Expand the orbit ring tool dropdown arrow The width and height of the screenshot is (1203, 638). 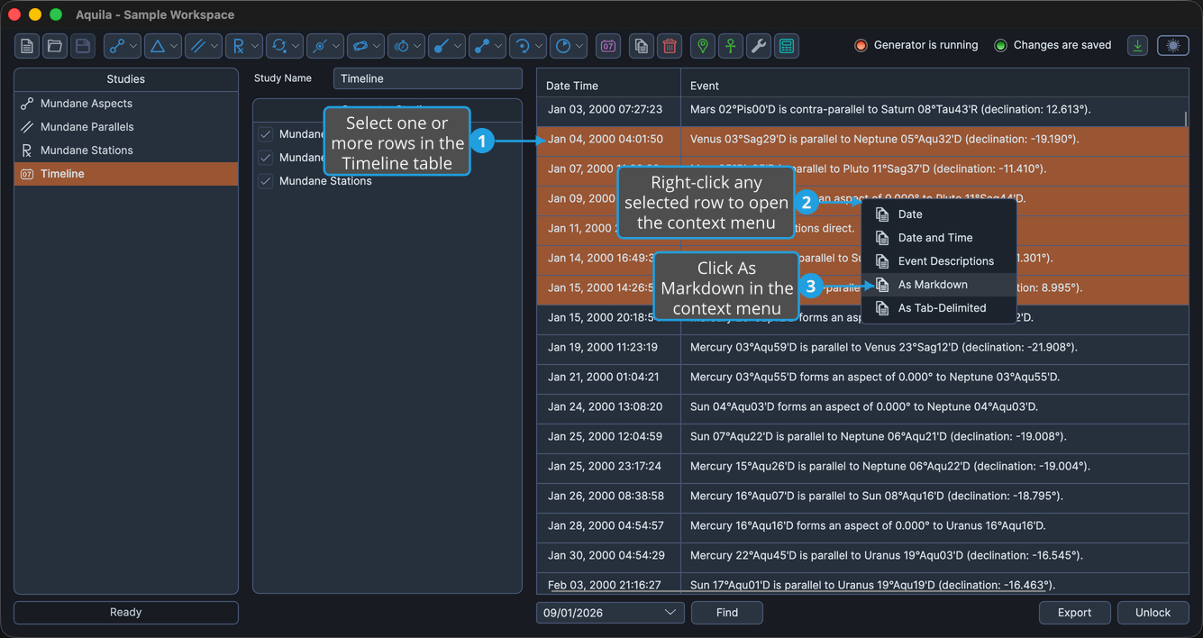click(377, 46)
